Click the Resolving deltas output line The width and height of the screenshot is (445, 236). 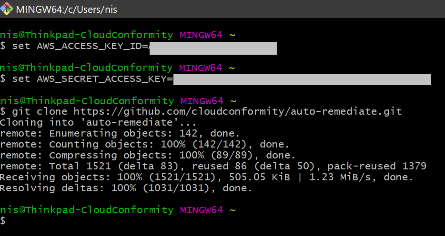click(x=126, y=188)
